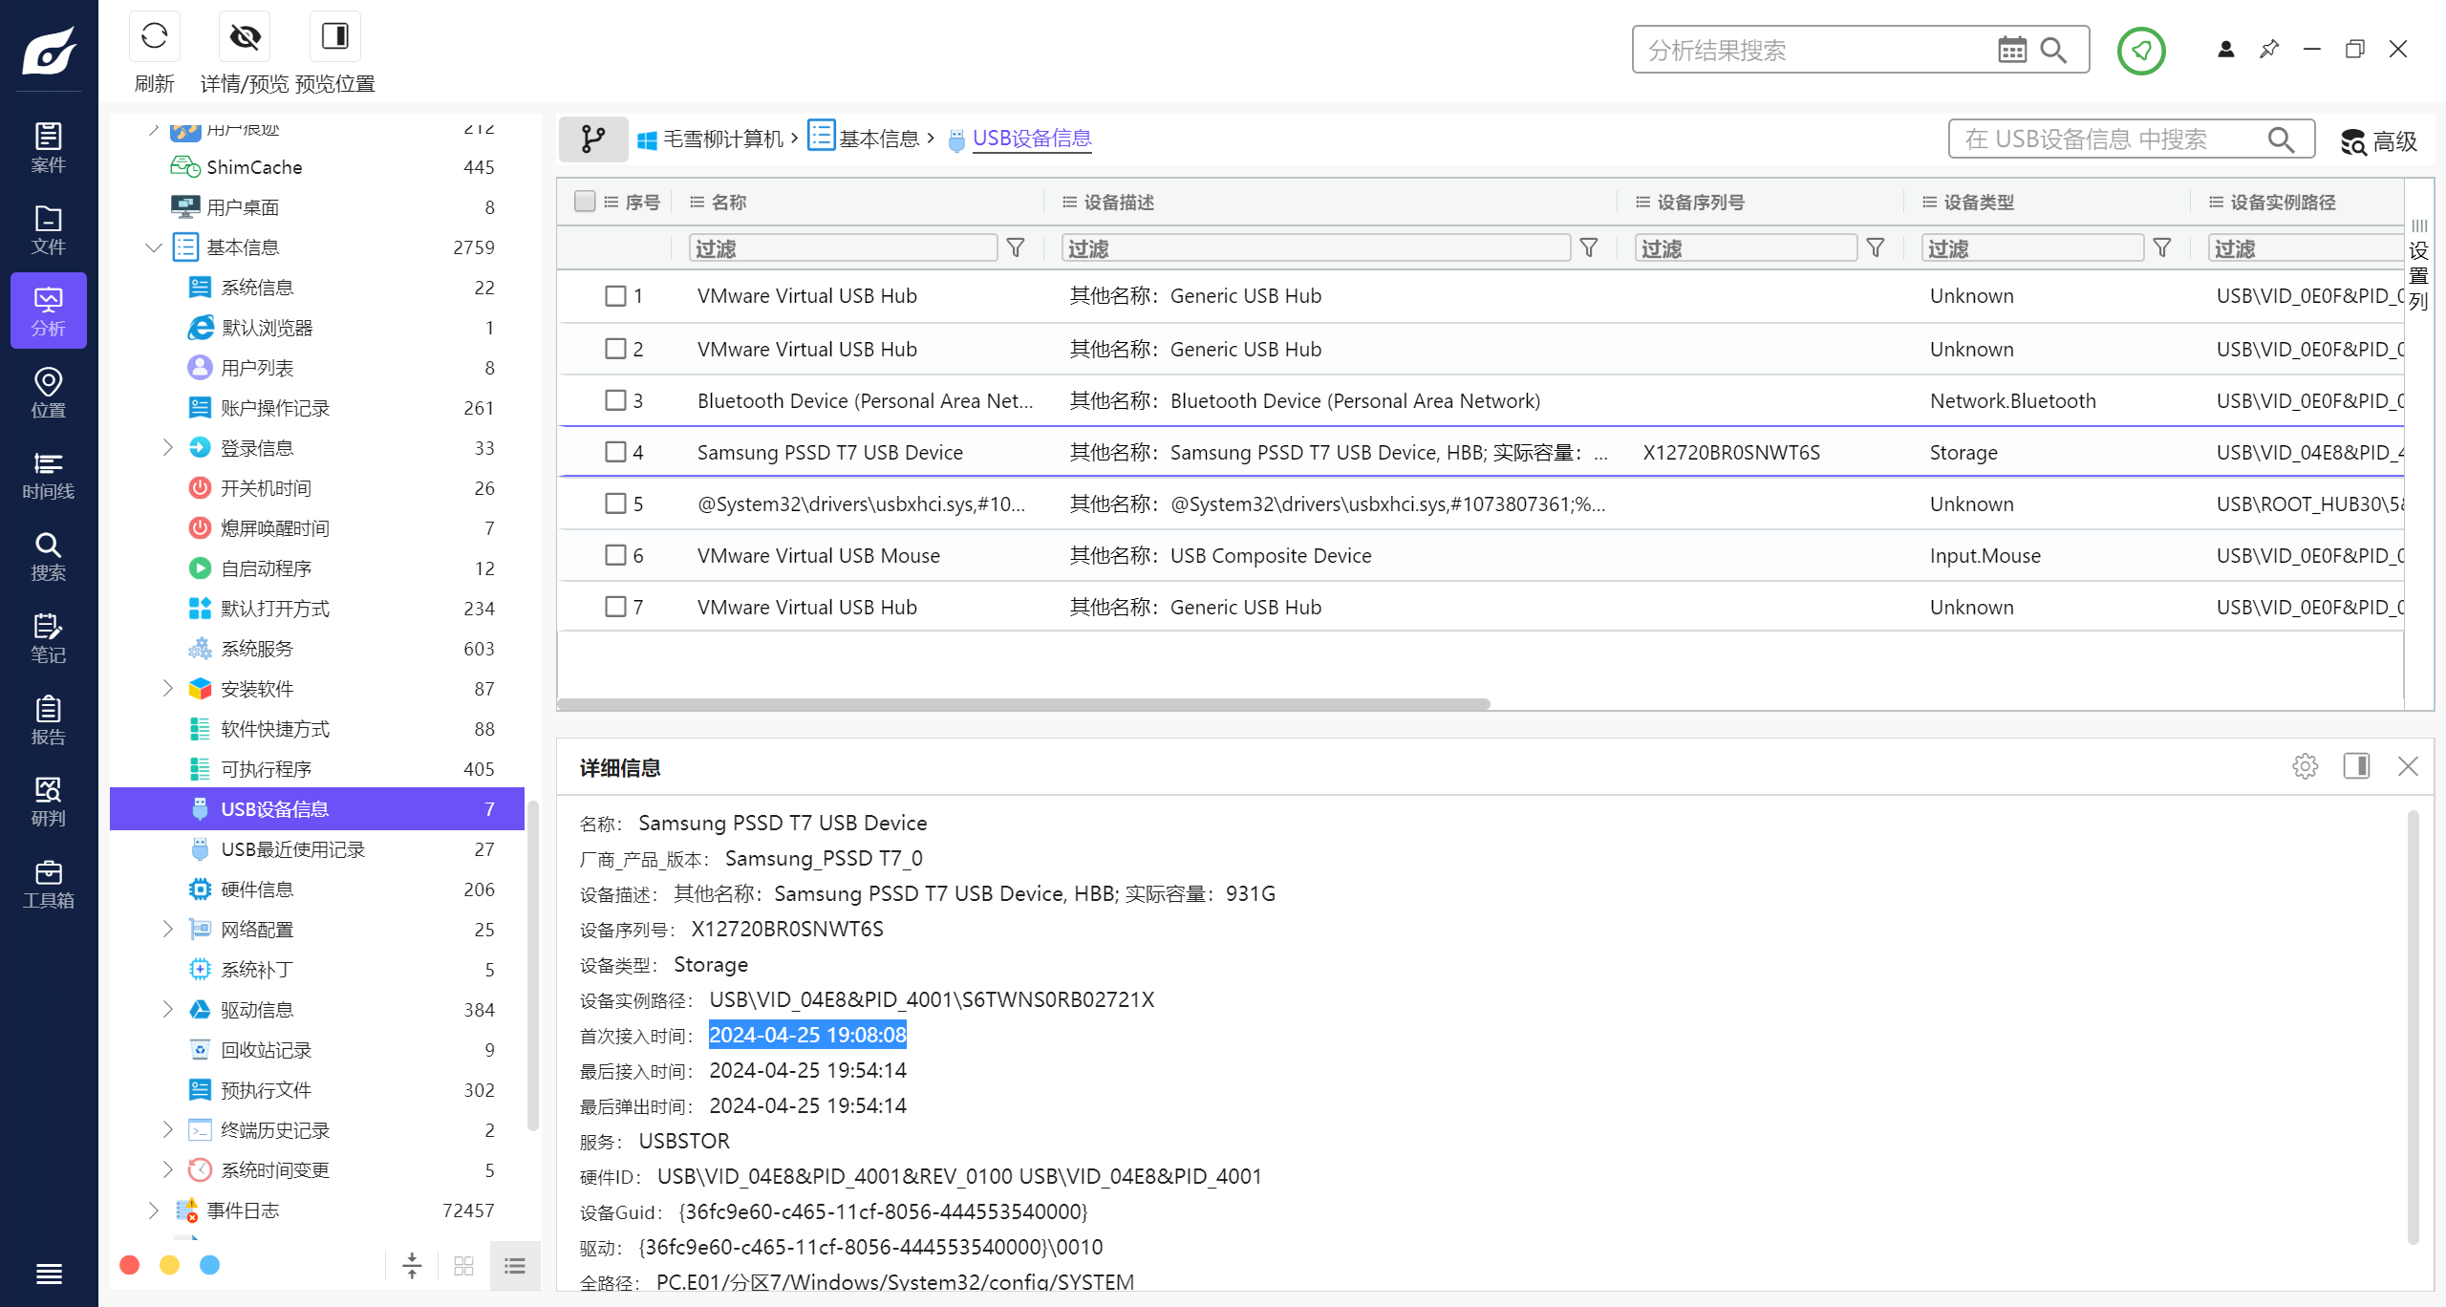Open the 时间线 timeline sidebar icon
The height and width of the screenshot is (1307, 2446).
[x=48, y=475]
